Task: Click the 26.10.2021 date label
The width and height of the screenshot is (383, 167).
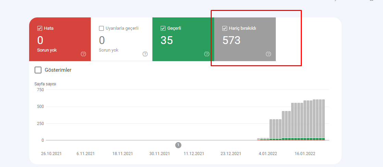Action: [x=51, y=154]
